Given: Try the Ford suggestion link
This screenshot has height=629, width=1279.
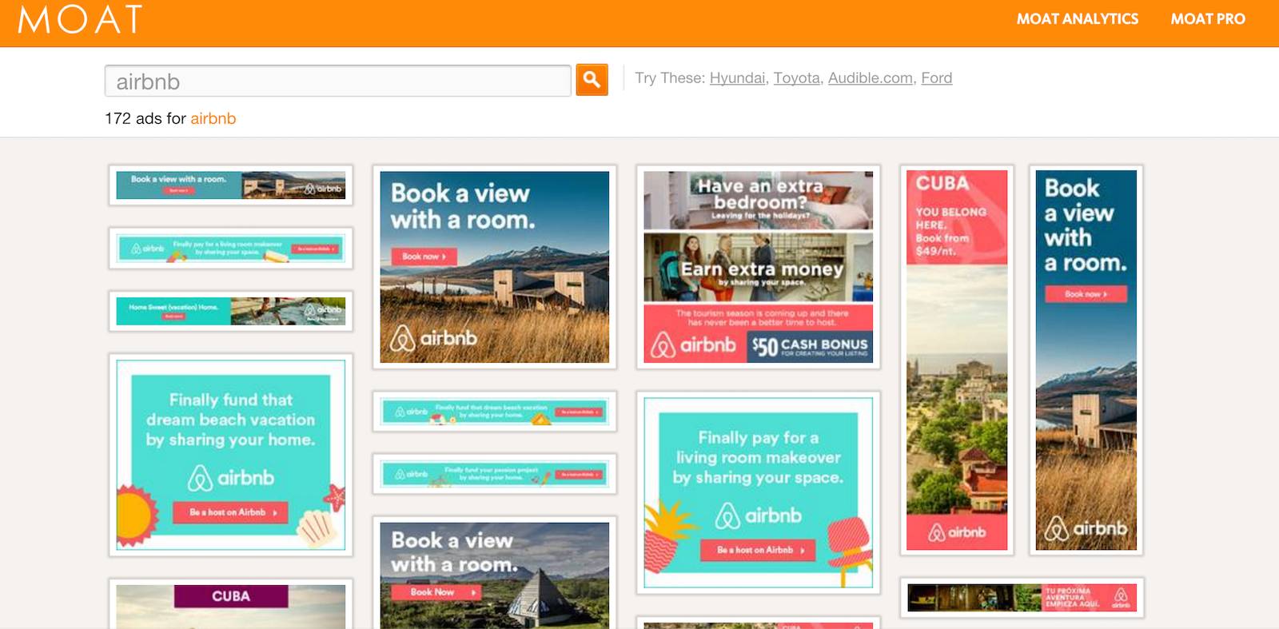Looking at the screenshot, I should coord(936,78).
